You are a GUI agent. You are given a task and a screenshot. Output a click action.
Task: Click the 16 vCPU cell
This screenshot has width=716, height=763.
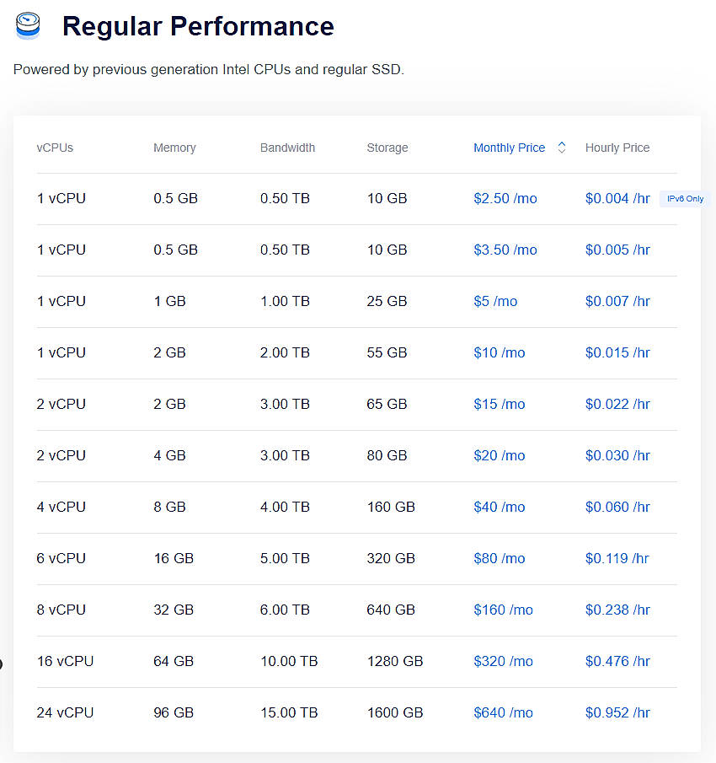point(65,661)
